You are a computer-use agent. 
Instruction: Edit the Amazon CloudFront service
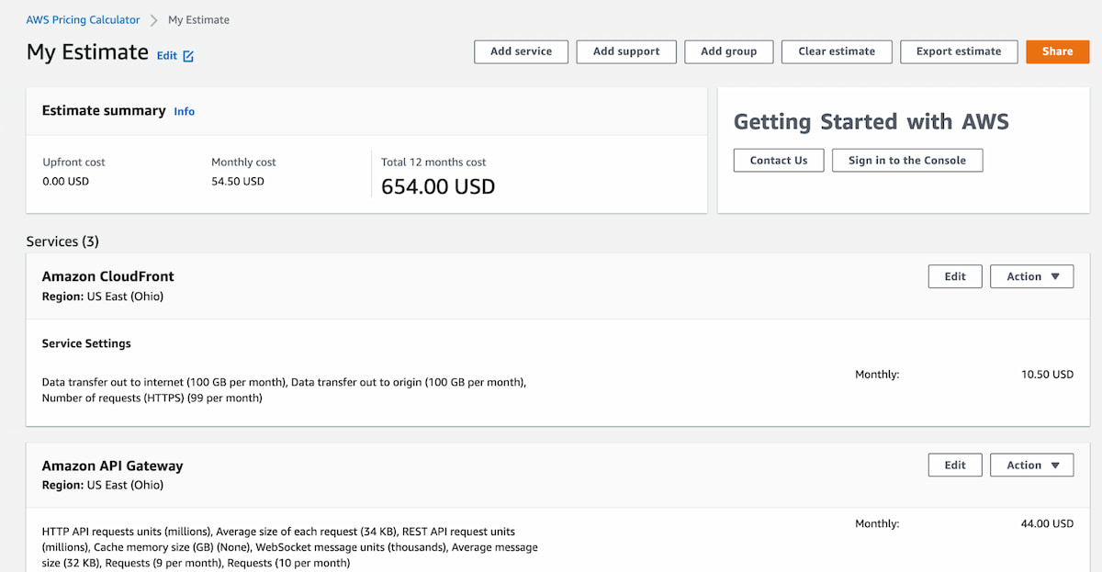point(955,276)
